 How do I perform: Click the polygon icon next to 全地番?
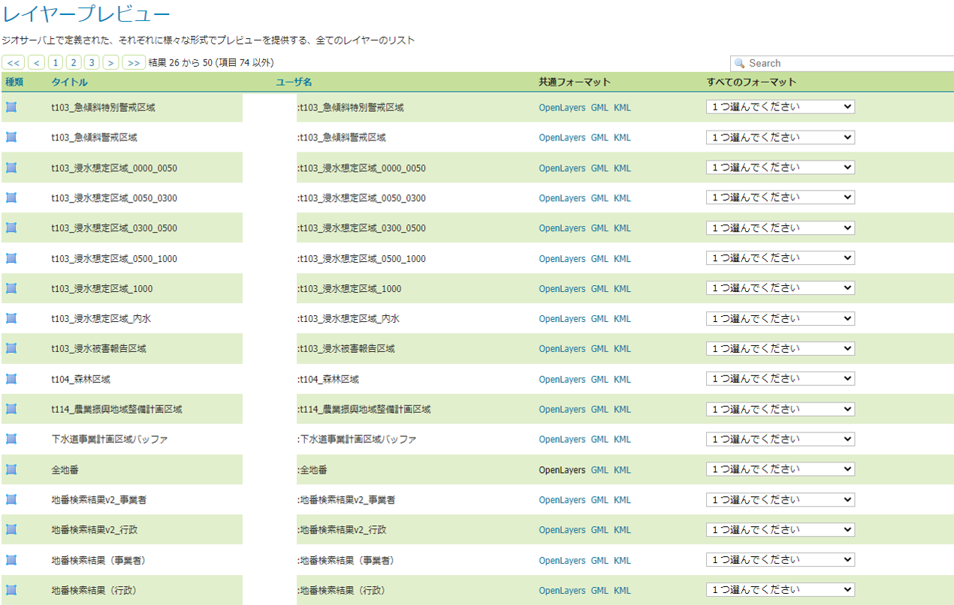tap(11, 470)
